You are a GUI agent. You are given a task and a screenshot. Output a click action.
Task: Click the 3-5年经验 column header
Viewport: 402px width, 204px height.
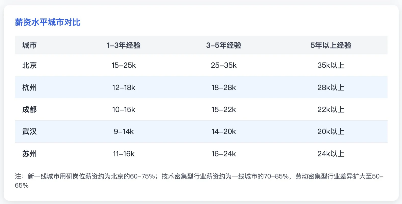pos(224,45)
